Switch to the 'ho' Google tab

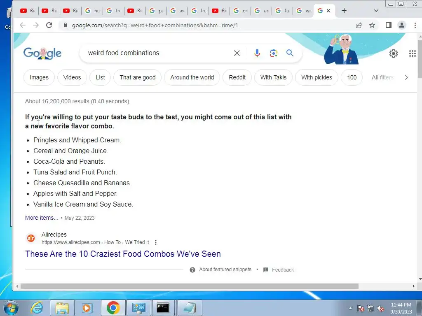tap(92, 11)
